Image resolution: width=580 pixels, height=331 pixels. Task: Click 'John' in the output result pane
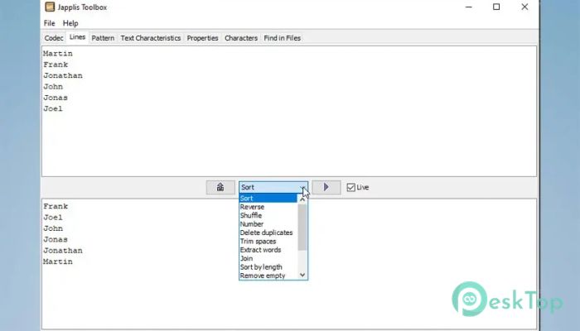click(53, 228)
